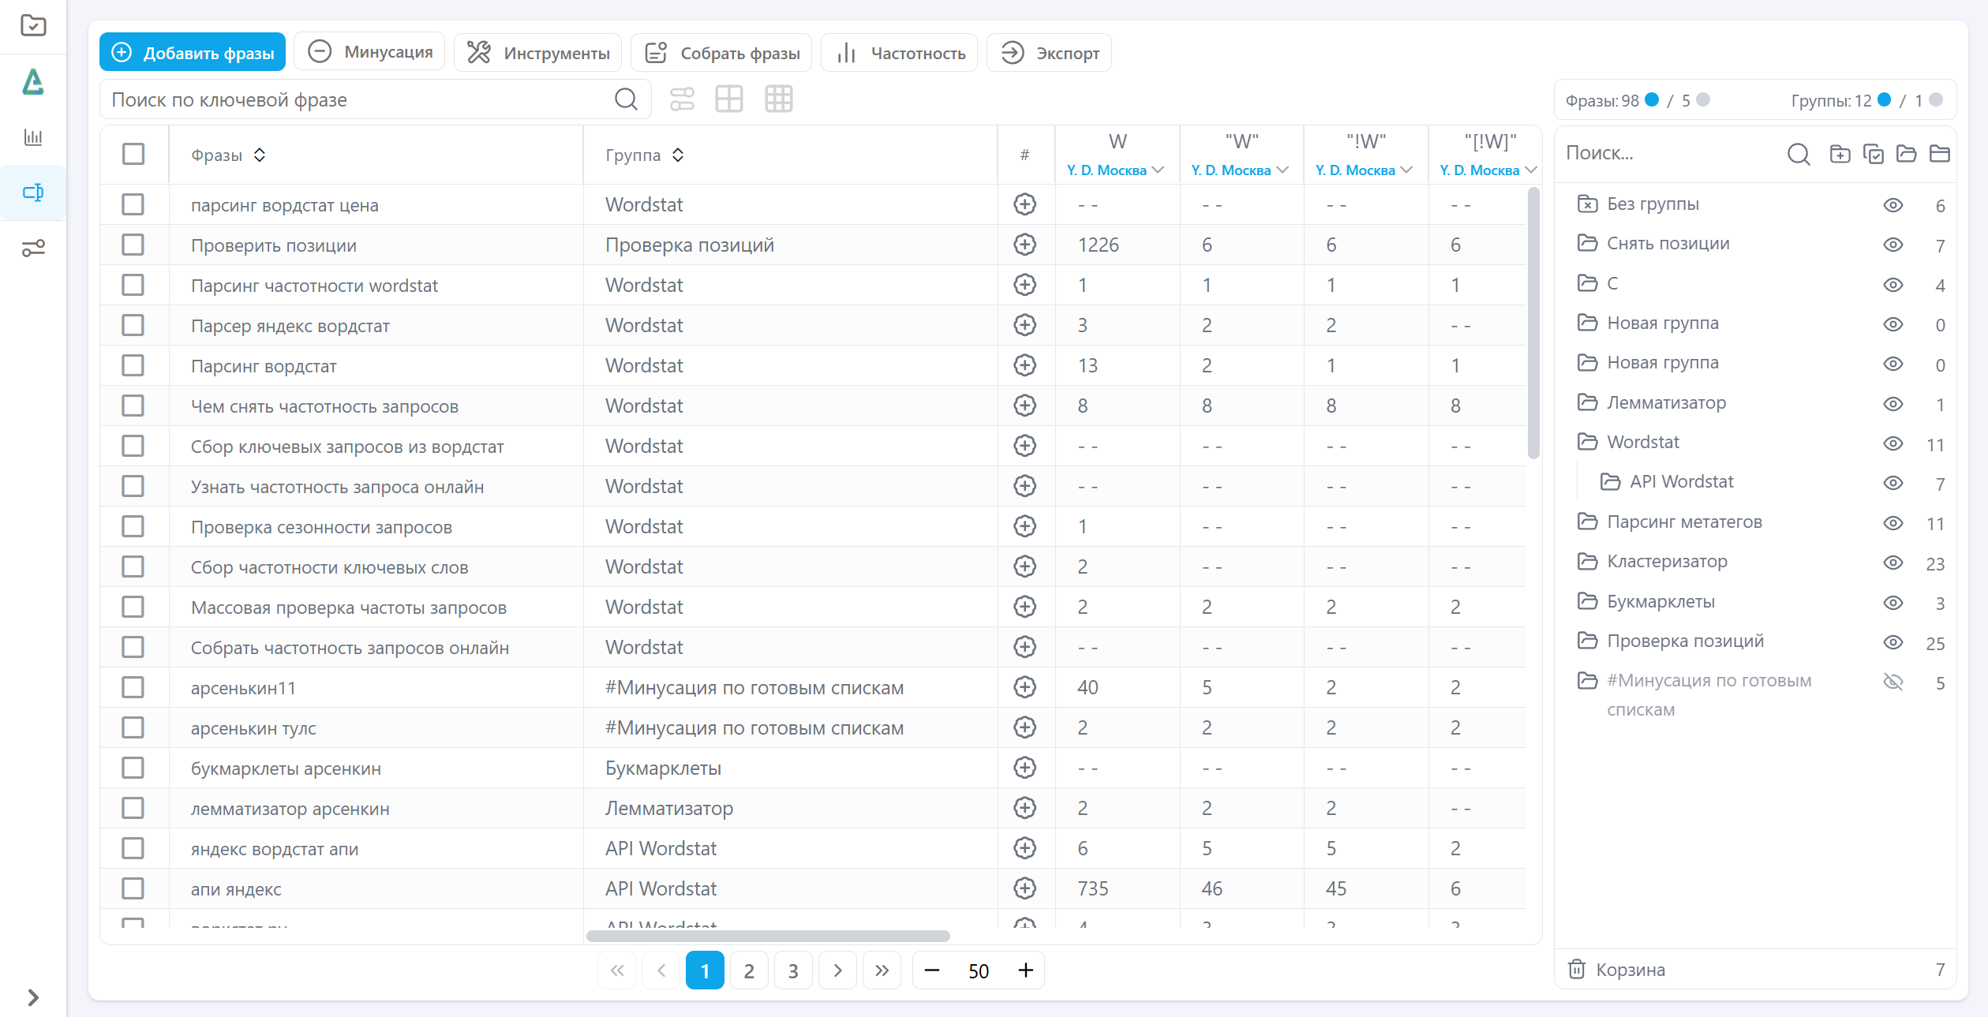Check the 'Парсинг вордстат' row checkbox

(133, 365)
